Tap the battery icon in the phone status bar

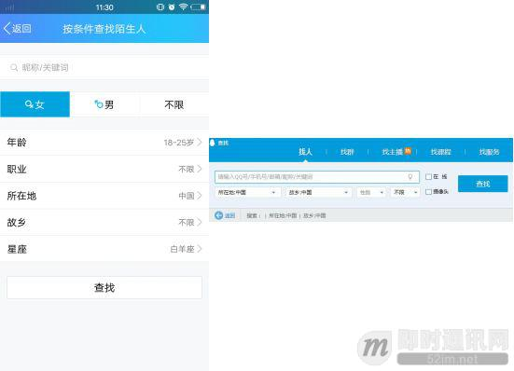(x=199, y=7)
